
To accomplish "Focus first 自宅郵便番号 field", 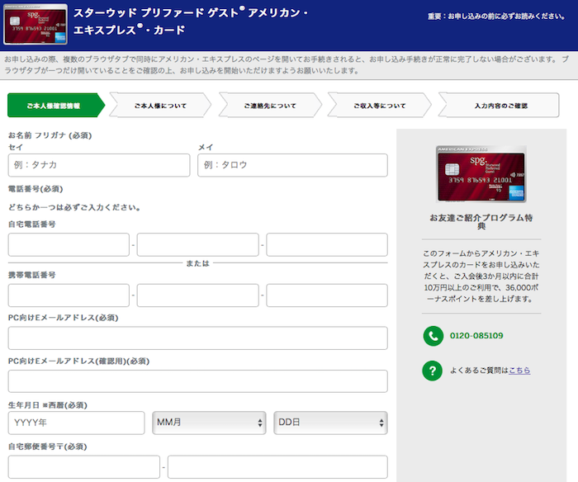I will point(84,467).
